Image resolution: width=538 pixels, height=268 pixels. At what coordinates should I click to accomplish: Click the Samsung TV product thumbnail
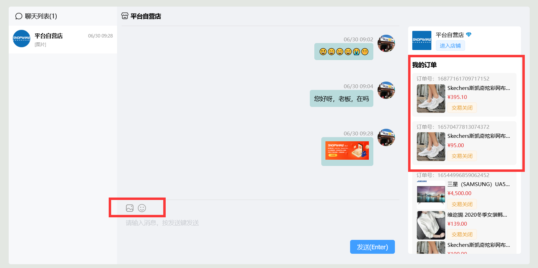(431, 194)
